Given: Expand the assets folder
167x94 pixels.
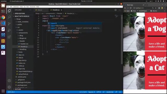Looking at the screenshot, I should tap(21, 30).
